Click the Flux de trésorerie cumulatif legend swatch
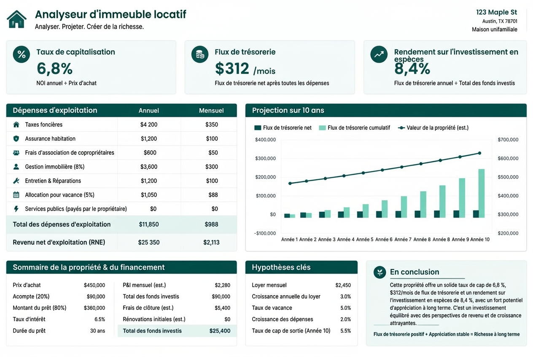The width and height of the screenshot is (533, 357). tap(322, 128)
